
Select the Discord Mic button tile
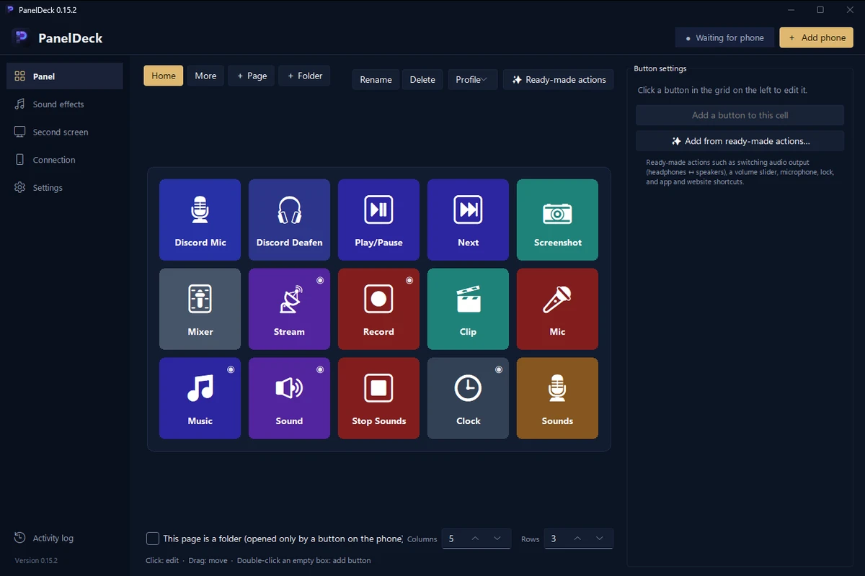(200, 220)
